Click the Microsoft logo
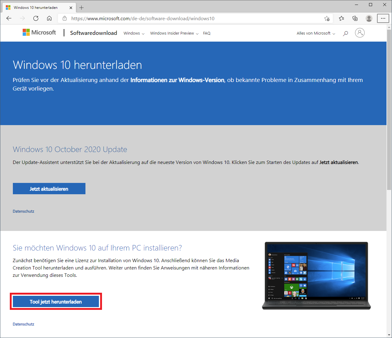This screenshot has height=338, width=392. click(x=39, y=32)
